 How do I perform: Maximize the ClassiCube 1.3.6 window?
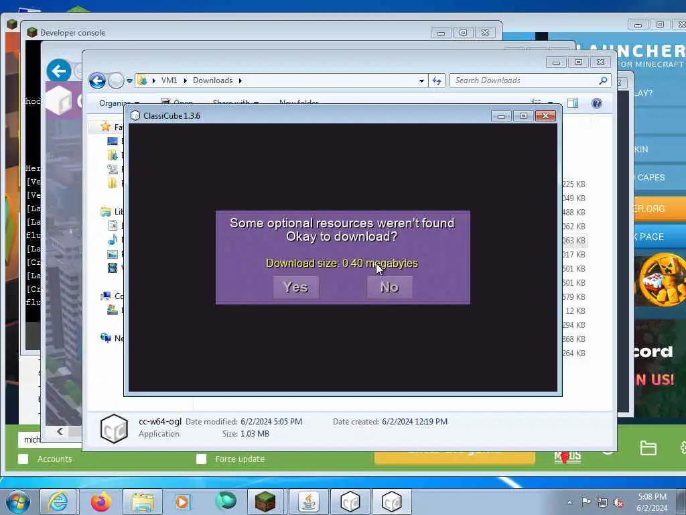(523, 115)
